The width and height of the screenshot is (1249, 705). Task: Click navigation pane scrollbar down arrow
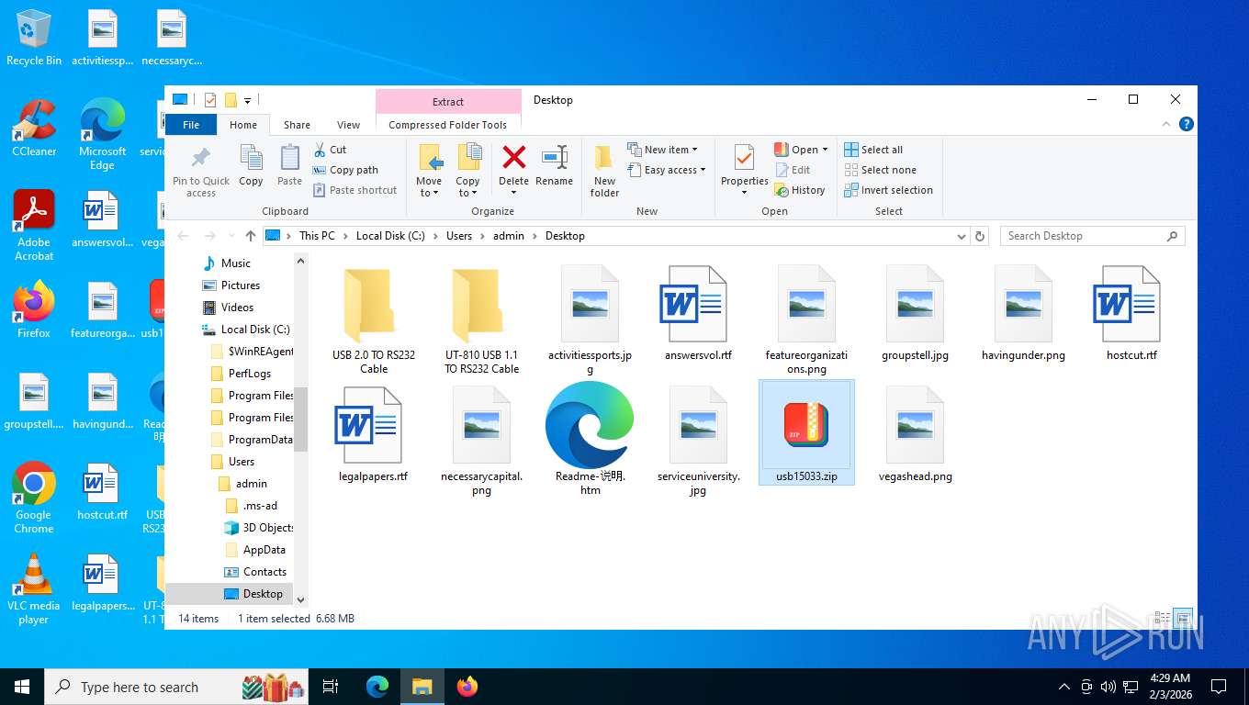(x=300, y=599)
